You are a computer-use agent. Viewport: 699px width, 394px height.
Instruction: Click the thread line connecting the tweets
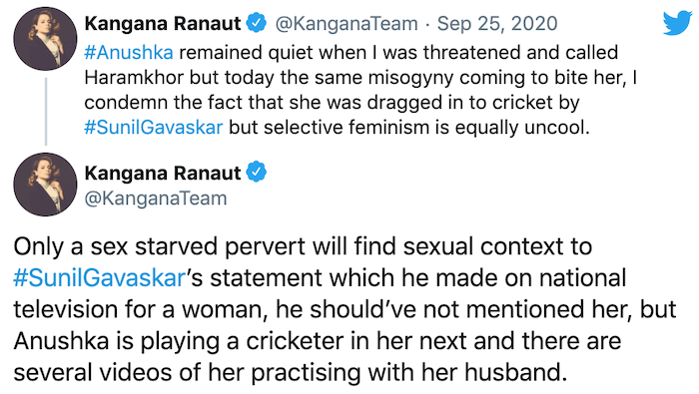click(x=46, y=112)
